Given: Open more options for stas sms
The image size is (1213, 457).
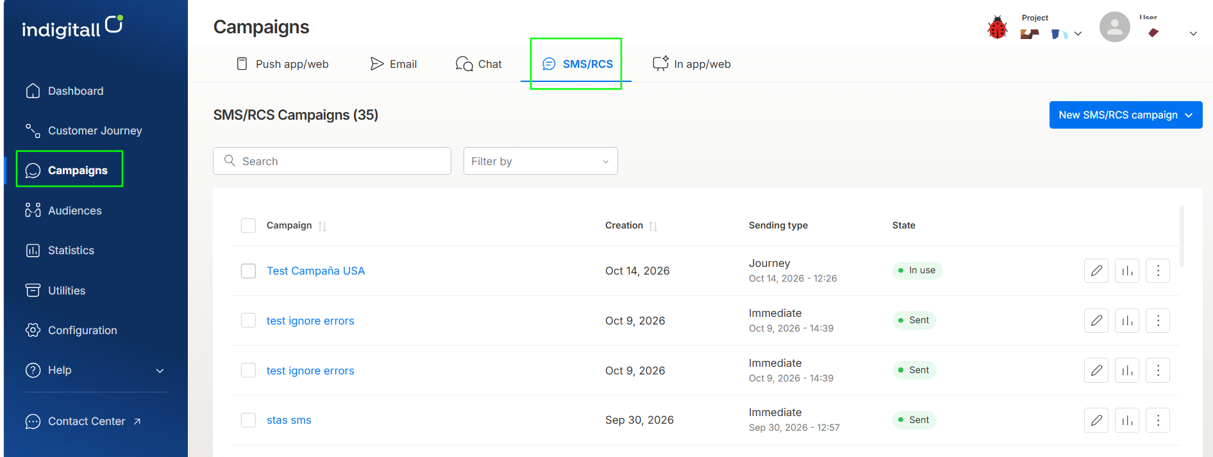Looking at the screenshot, I should [1158, 420].
